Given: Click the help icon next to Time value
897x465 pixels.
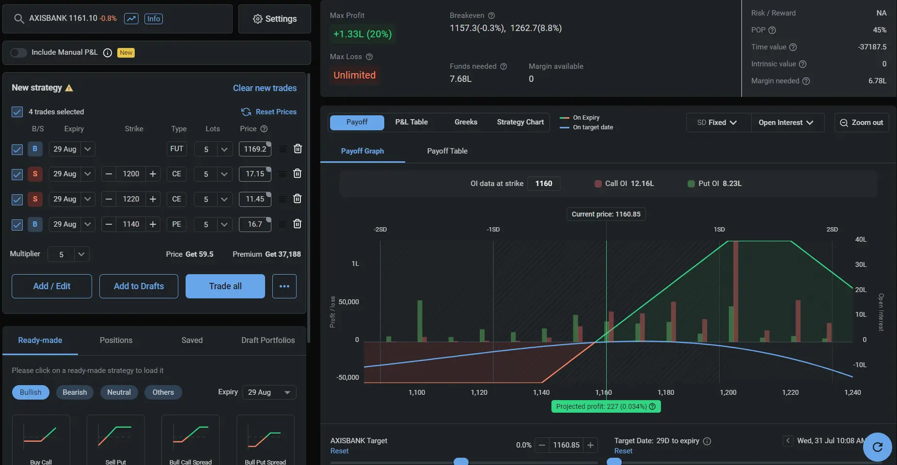Looking at the screenshot, I should 793,47.
